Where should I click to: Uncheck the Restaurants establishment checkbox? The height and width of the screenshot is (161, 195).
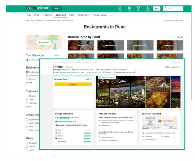pos(27,72)
